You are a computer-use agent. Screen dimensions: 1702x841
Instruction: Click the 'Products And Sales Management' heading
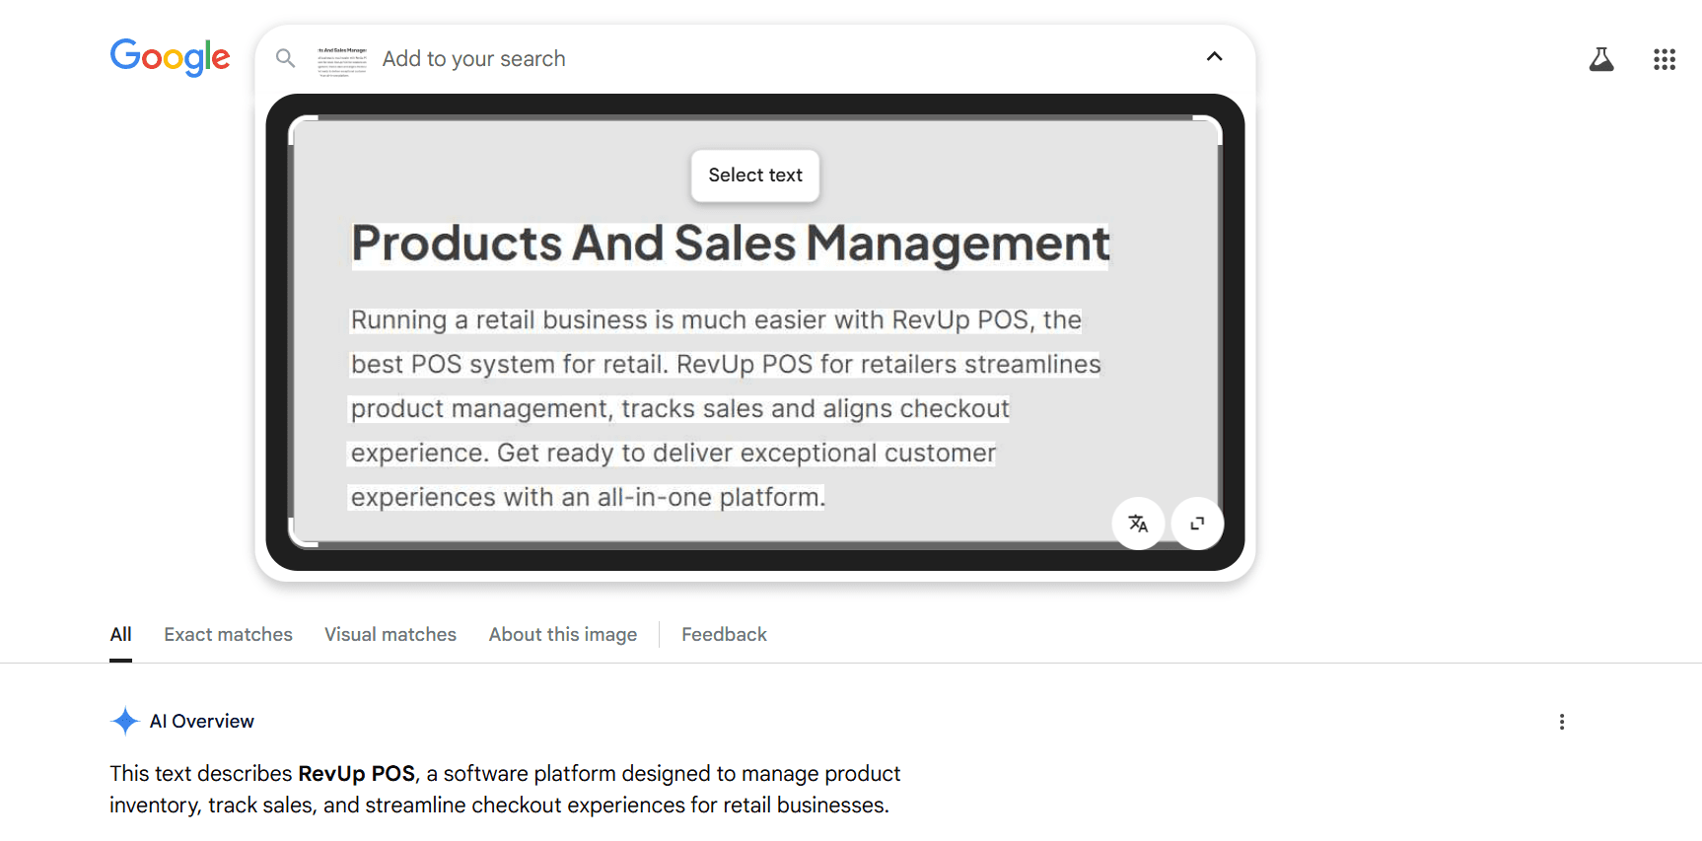(x=731, y=244)
